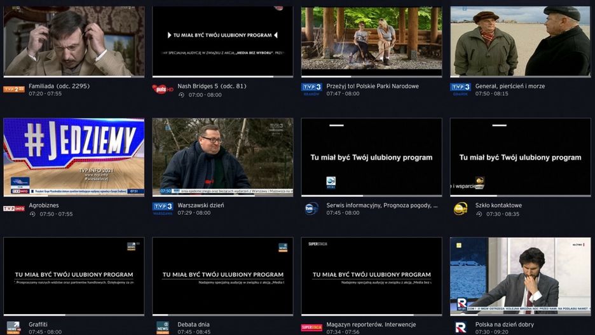
Task: Open the Serwis informacyjny black thumbnail
Action: (x=371, y=156)
